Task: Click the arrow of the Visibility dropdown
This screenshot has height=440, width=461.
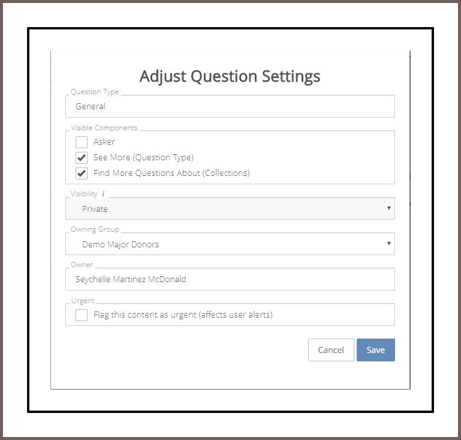Action: click(x=388, y=208)
